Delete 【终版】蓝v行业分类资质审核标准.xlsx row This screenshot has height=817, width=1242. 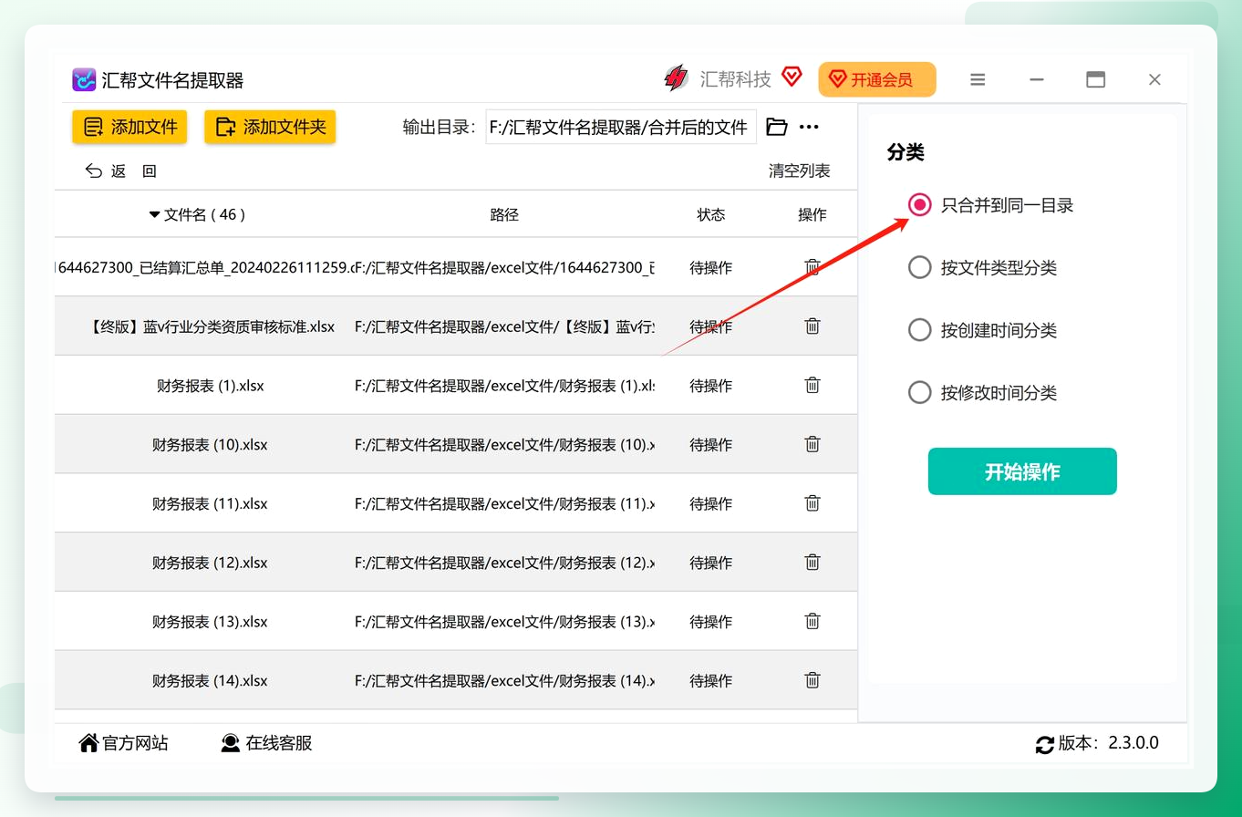(812, 326)
